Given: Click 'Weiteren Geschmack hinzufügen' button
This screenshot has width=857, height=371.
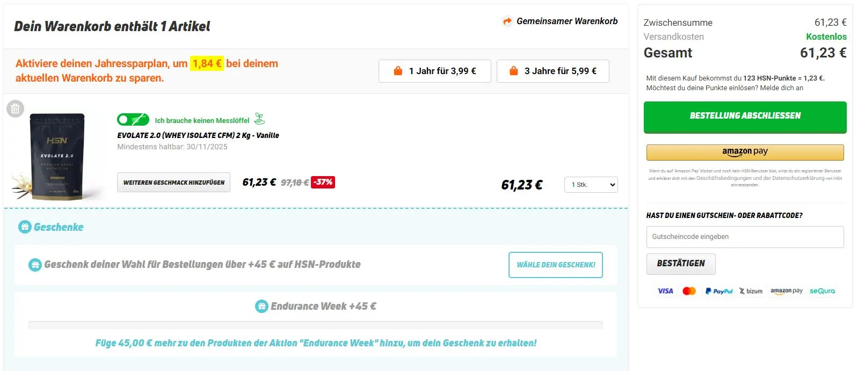Looking at the screenshot, I should pyautogui.click(x=173, y=183).
